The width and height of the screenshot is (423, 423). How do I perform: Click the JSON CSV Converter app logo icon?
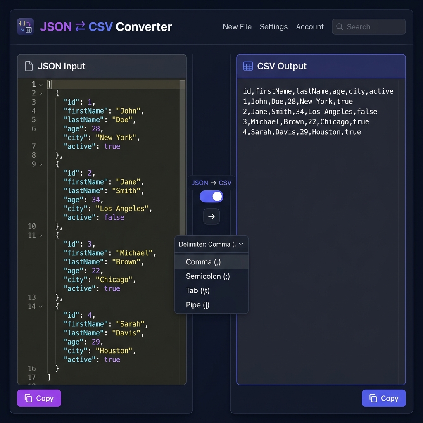(25, 26)
